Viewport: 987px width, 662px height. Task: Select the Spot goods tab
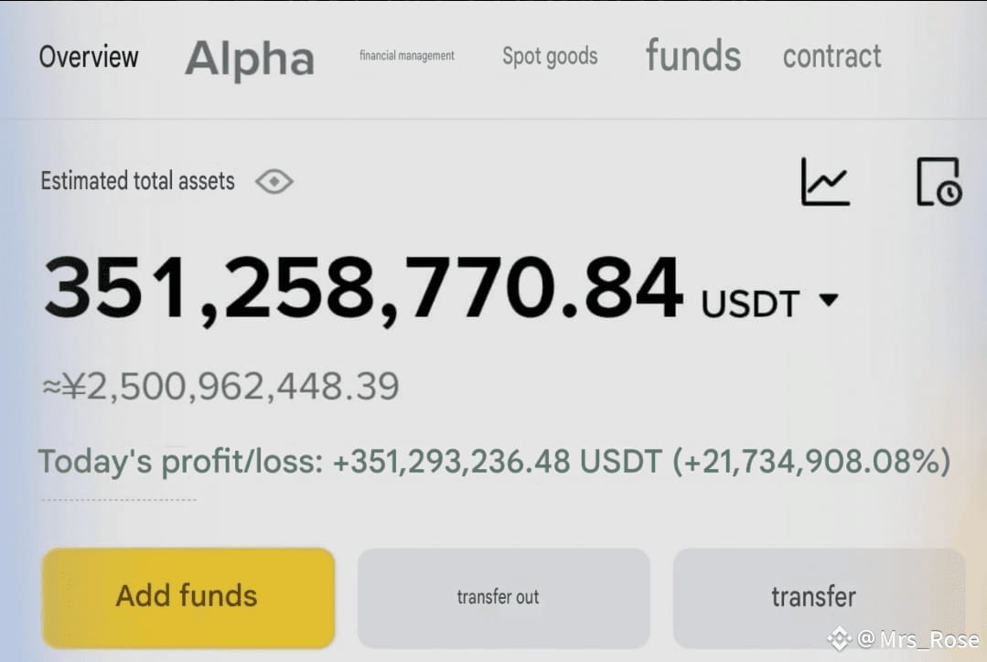tap(550, 57)
